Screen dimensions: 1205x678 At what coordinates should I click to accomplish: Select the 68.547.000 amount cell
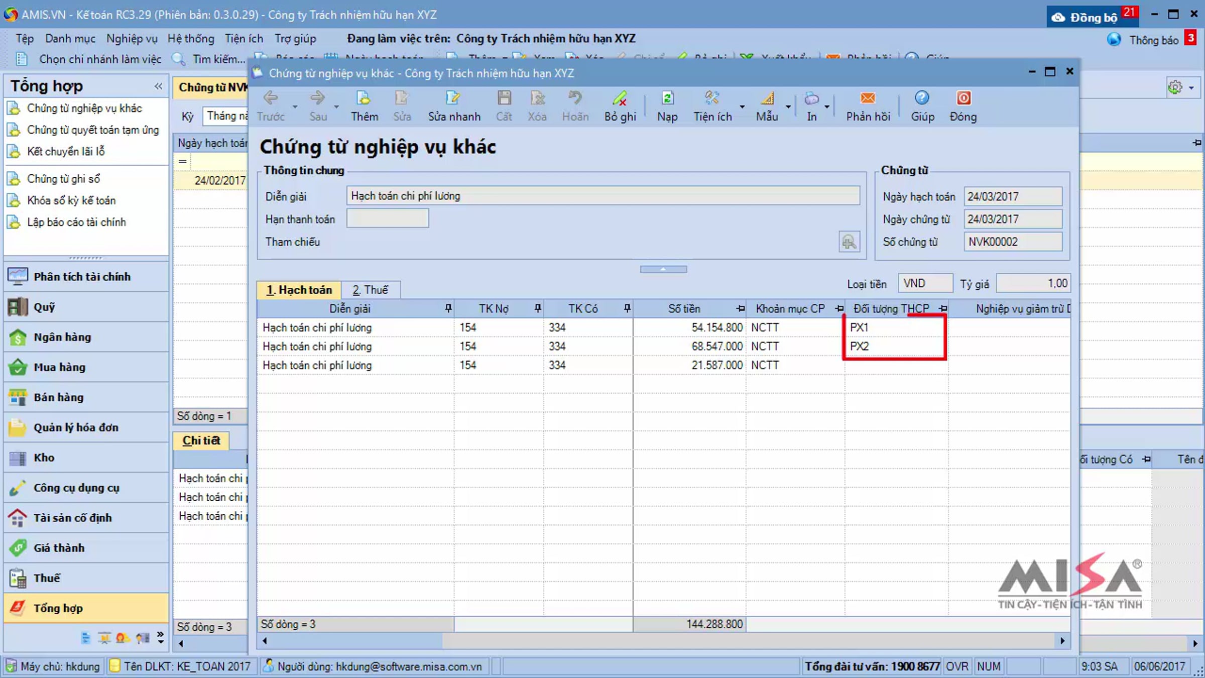click(689, 347)
